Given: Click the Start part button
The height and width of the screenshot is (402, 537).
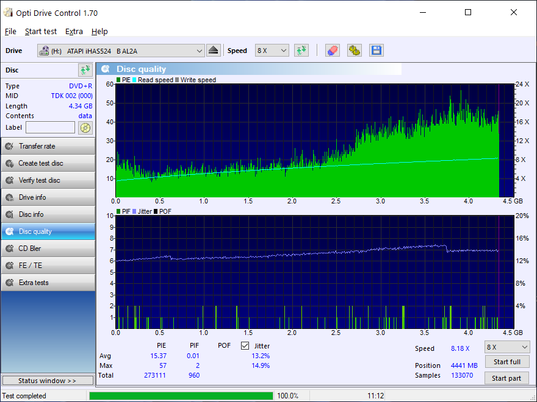Looking at the screenshot, I should [506, 378].
